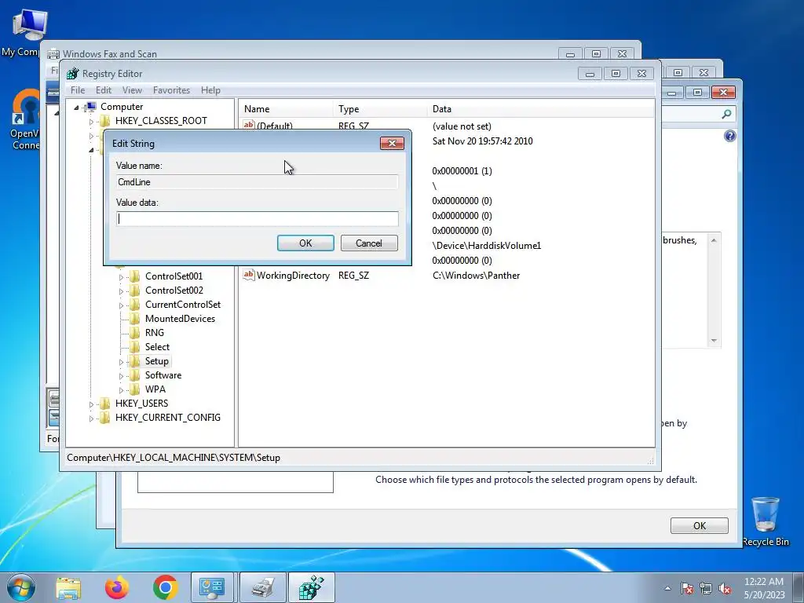Expand the HKEY_CURRENT_CONFIG key
This screenshot has height=603, width=804.
click(x=91, y=418)
